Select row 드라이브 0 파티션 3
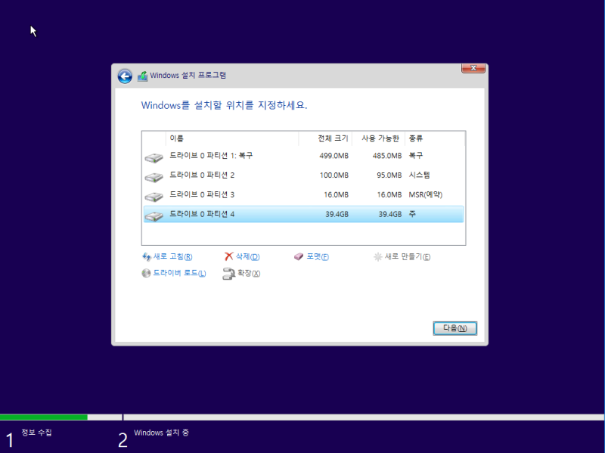605x453 pixels. pyautogui.click(x=303, y=194)
